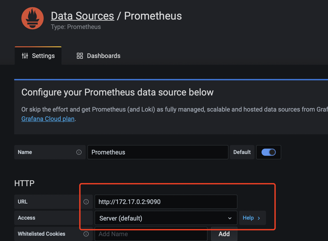Expand the Help section for Access
The height and width of the screenshot is (241, 328).
point(248,218)
